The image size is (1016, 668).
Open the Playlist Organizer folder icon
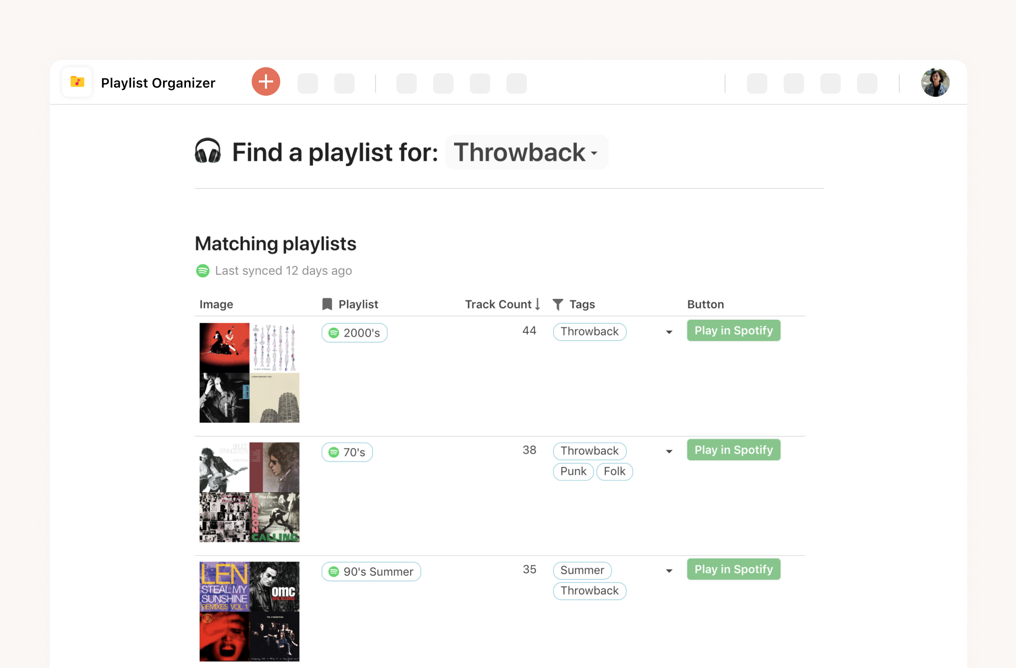[77, 81]
